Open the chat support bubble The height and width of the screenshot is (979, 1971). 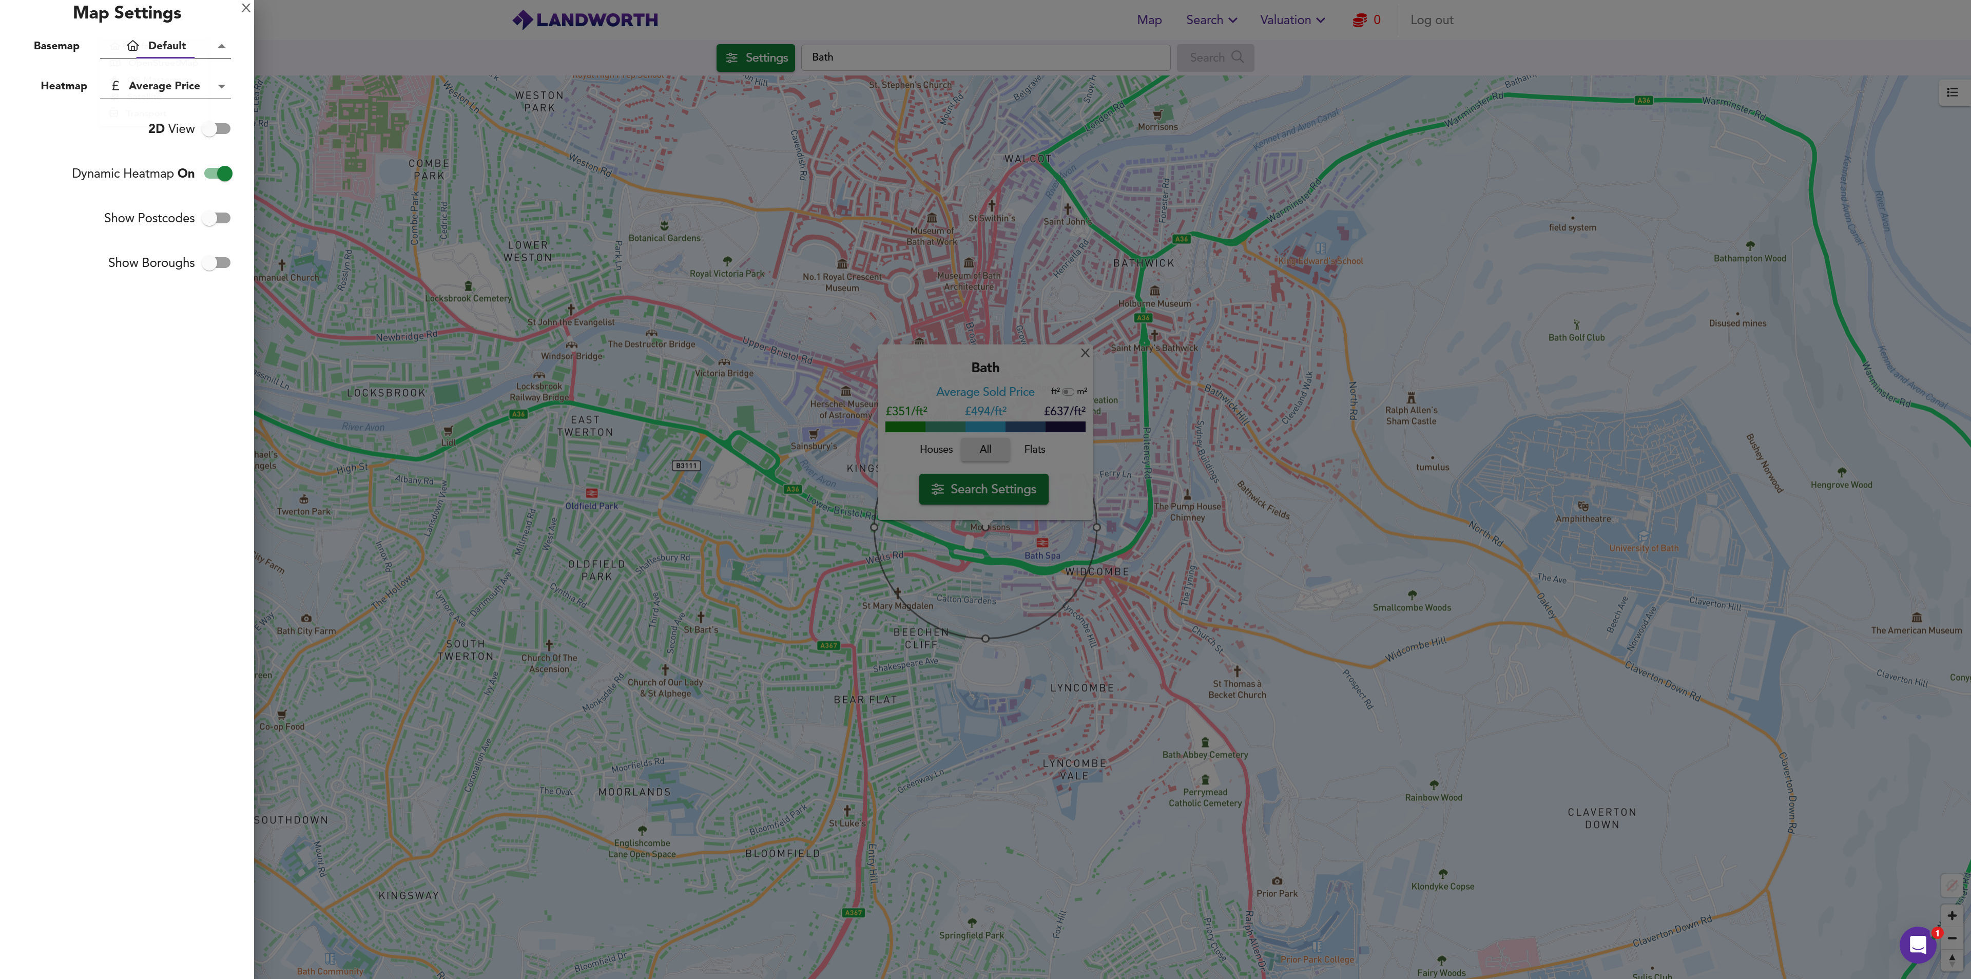(1918, 945)
